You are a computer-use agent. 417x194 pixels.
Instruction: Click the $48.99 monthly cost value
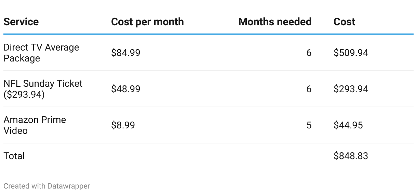(x=125, y=89)
